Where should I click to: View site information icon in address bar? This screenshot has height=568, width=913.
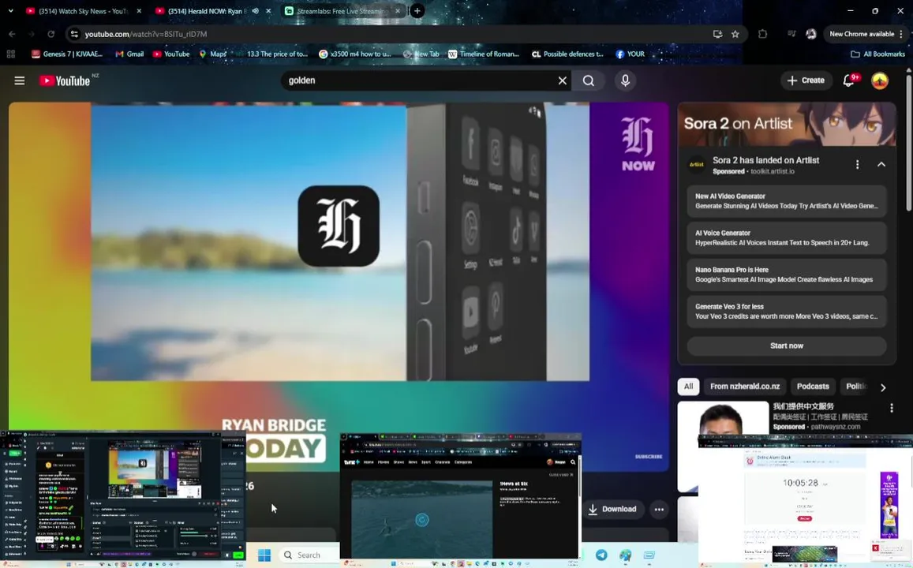tap(74, 34)
